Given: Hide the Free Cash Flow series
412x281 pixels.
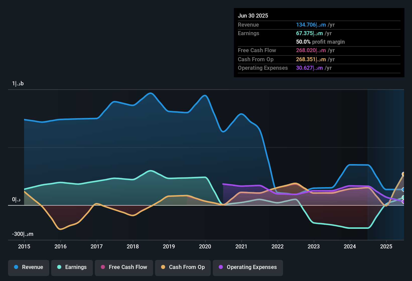Looking at the screenshot, I should coord(124,267).
